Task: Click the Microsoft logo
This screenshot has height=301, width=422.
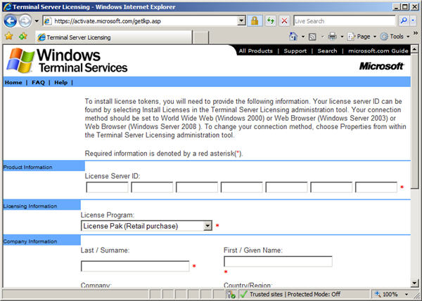Action: pos(381,66)
